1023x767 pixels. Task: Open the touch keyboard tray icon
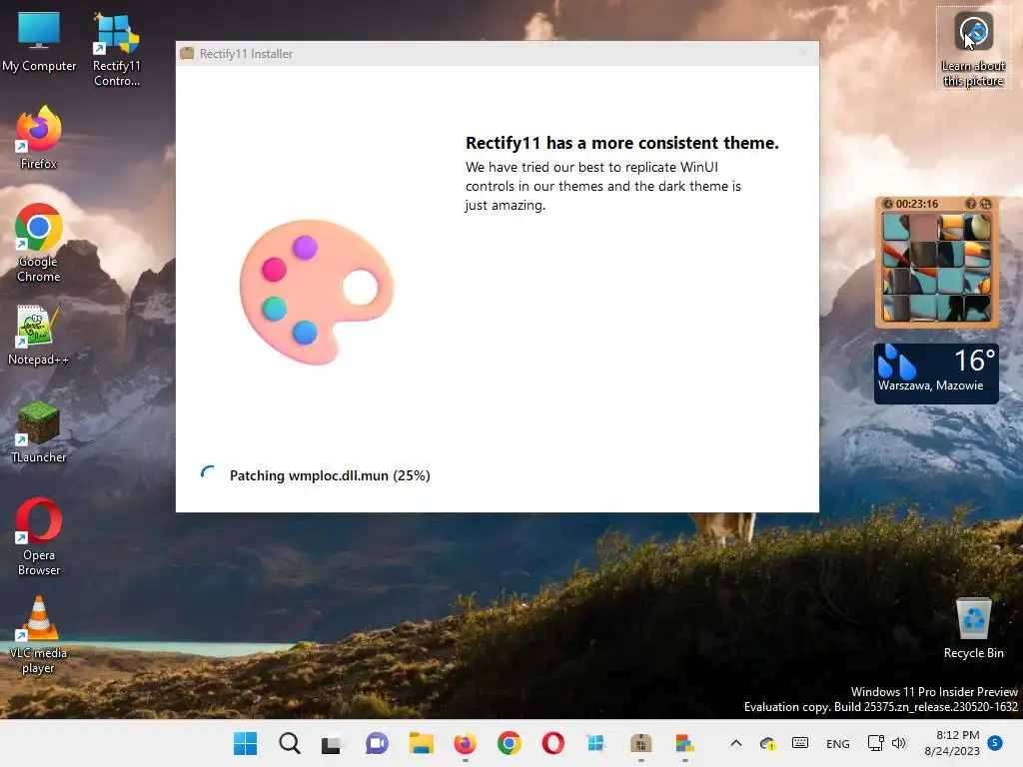[800, 743]
